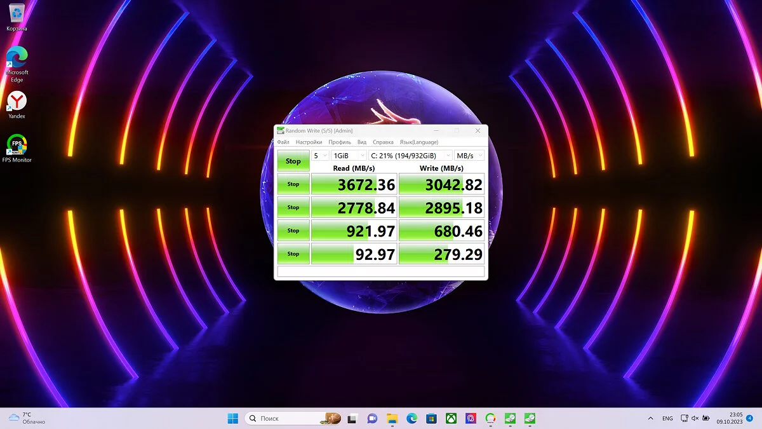The image size is (762, 429).
Task: Open the test count dropdown showing 5
Action: (x=320, y=156)
